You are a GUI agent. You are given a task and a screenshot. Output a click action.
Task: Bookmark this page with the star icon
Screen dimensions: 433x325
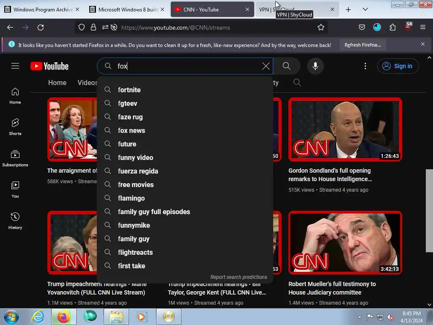[321, 28]
